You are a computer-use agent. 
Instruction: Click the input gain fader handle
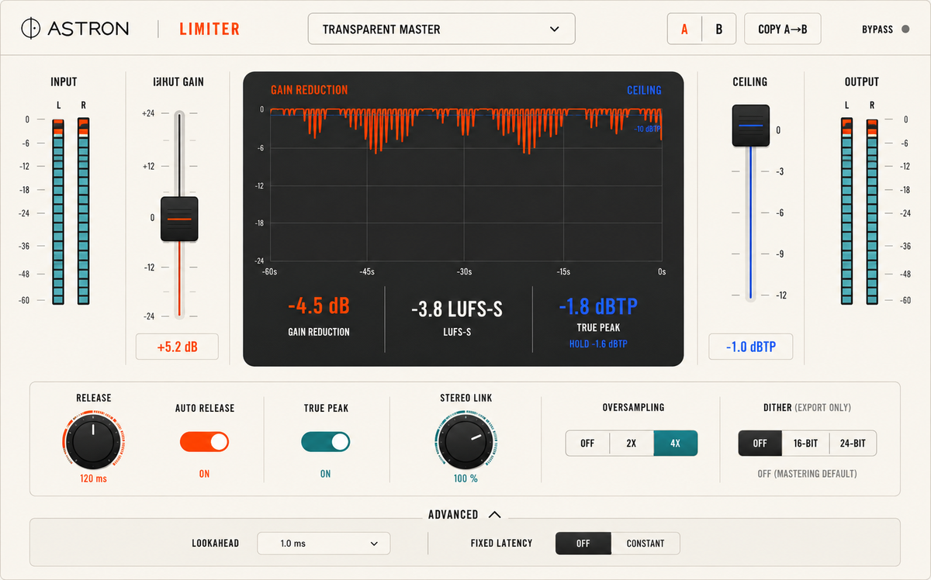tap(180, 219)
